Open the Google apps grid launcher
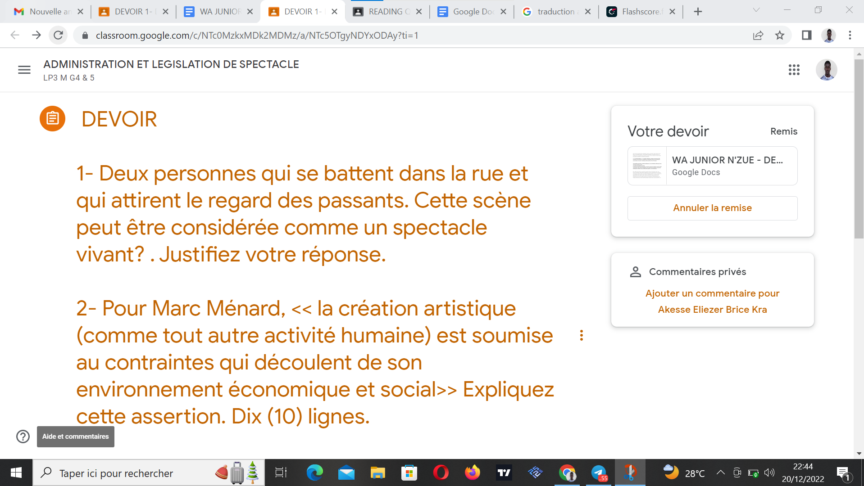 pos(794,70)
